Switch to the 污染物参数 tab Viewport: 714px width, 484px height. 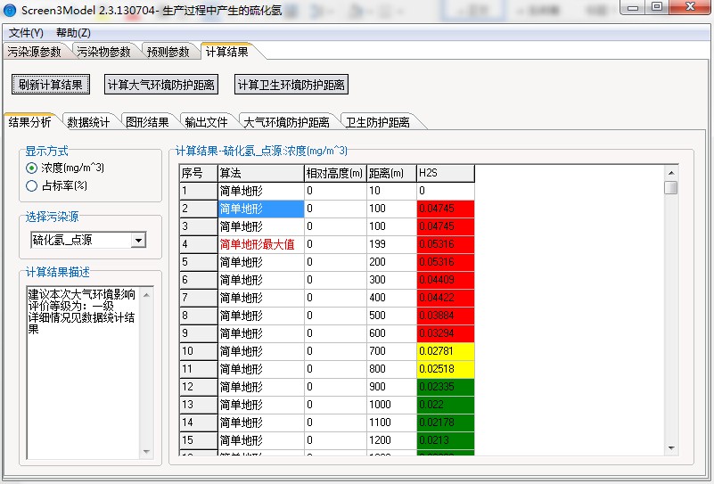103,52
